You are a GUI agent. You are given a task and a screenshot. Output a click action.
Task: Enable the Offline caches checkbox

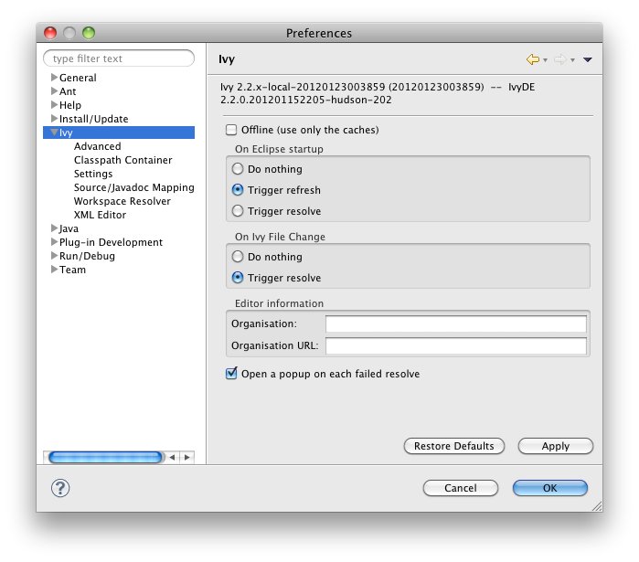click(231, 130)
